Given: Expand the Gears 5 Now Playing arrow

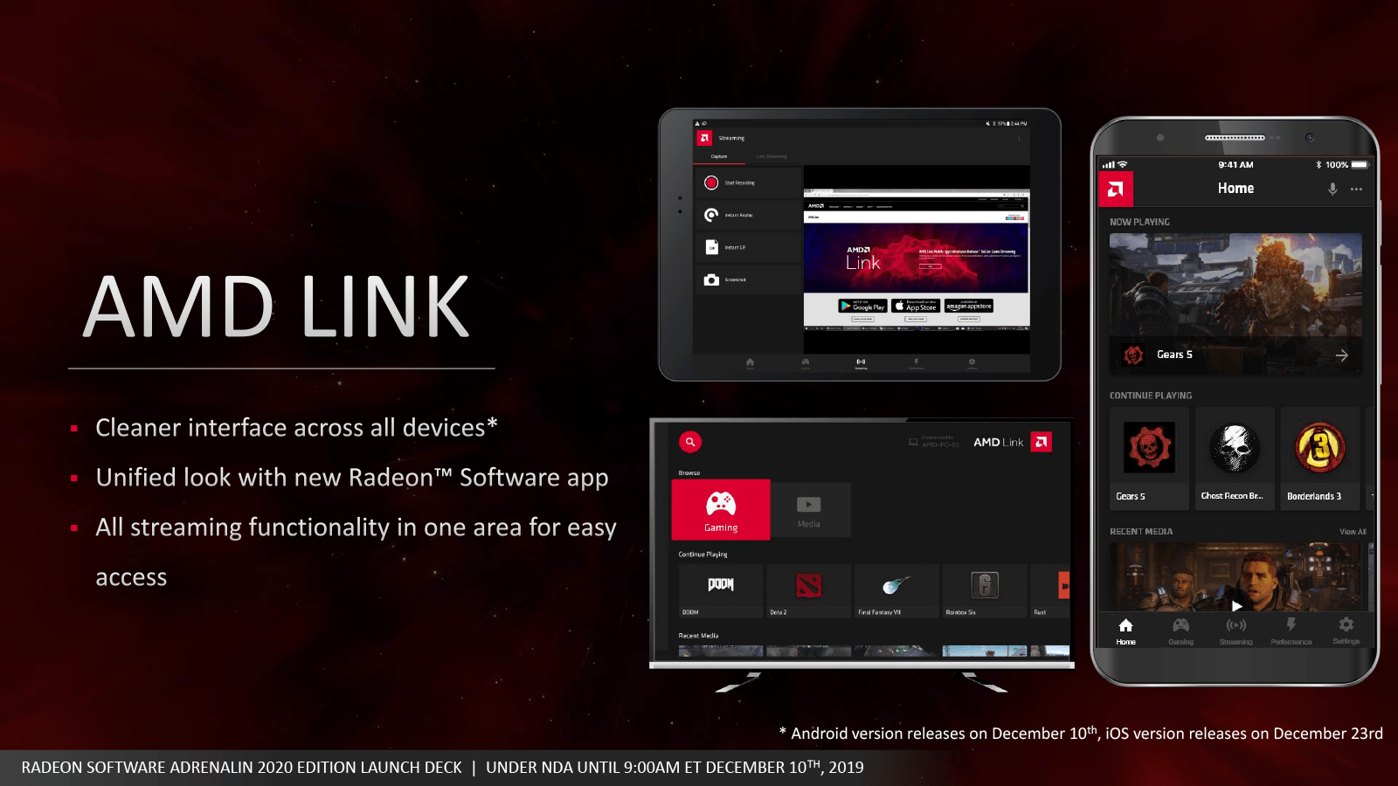Looking at the screenshot, I should tap(1345, 355).
